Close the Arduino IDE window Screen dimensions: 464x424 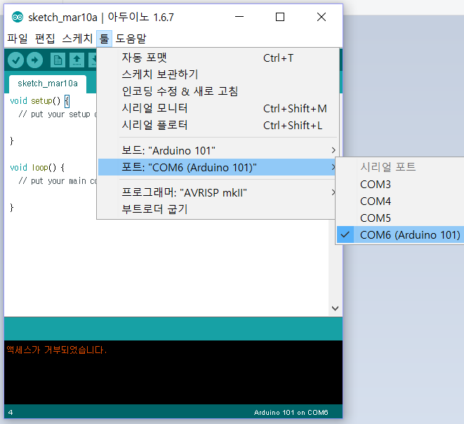(322, 17)
